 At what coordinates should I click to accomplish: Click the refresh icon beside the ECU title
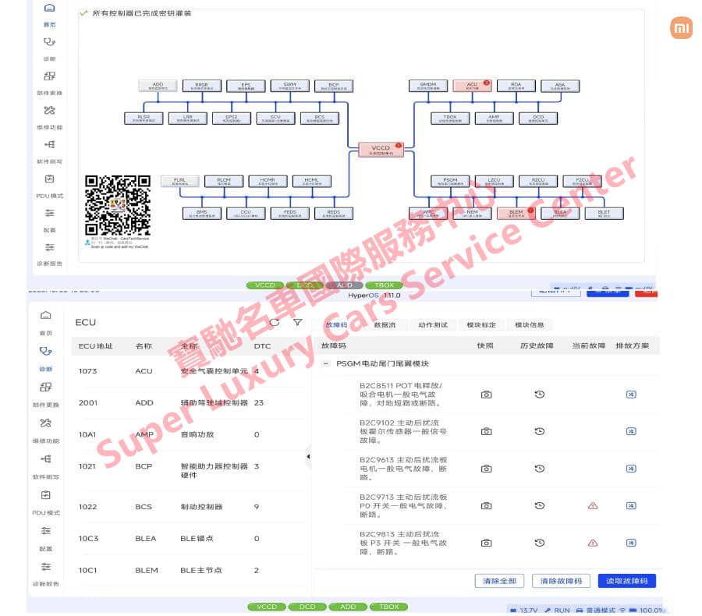pyautogui.click(x=275, y=322)
